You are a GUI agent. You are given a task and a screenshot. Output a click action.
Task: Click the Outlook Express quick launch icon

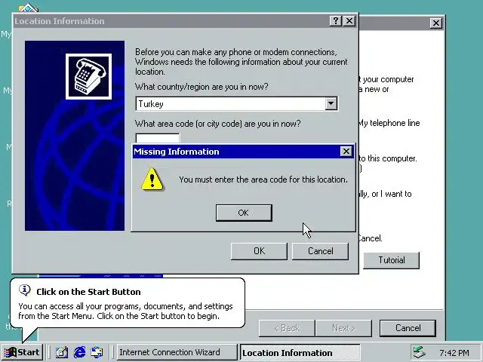(97, 352)
